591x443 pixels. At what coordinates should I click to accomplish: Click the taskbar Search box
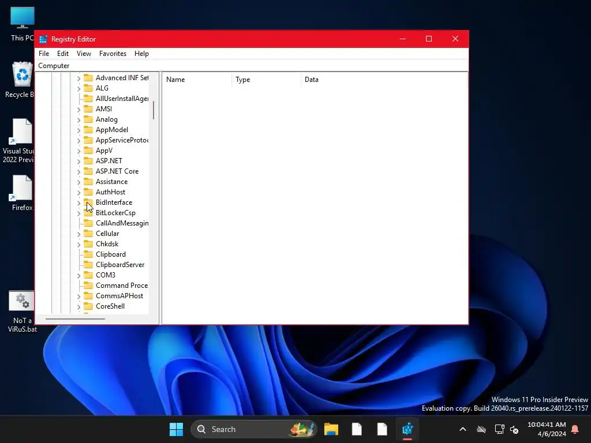254,429
